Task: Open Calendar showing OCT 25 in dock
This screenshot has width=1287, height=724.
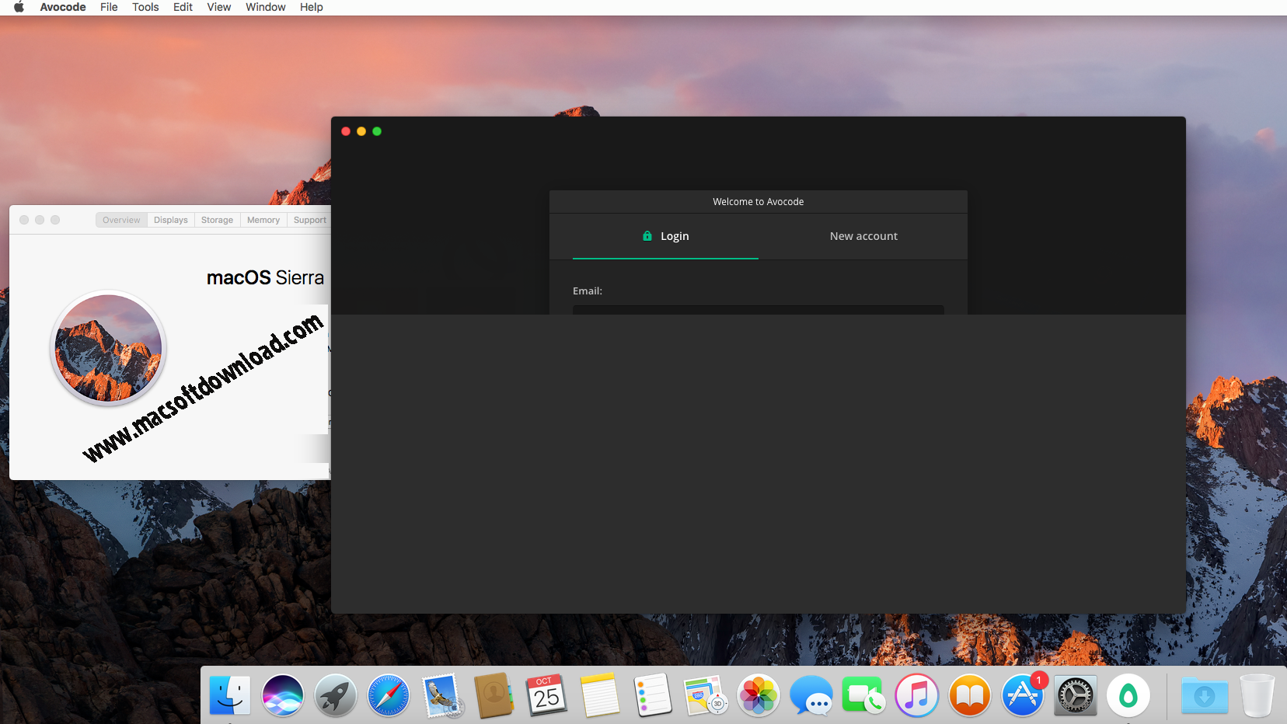Action: (547, 695)
